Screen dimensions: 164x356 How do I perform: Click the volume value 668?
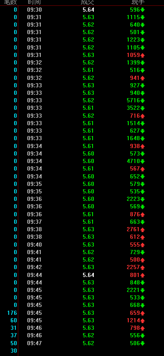point(135,305)
